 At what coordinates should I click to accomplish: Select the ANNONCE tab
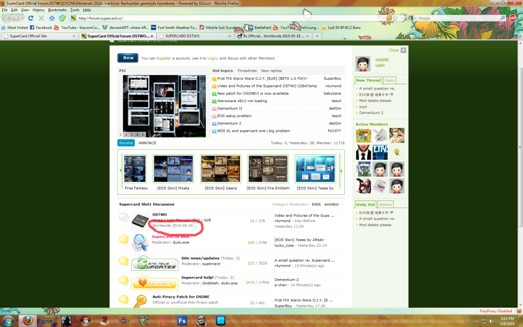click(147, 143)
